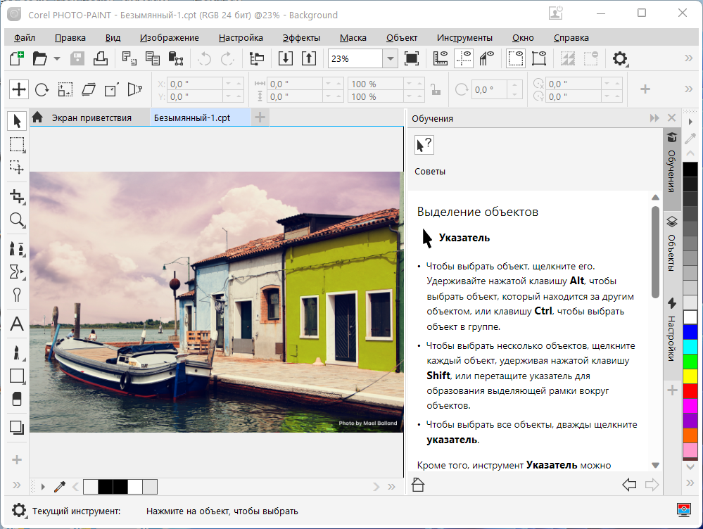Click the home button in the Обучения panel
703x529 pixels.
pos(418,485)
